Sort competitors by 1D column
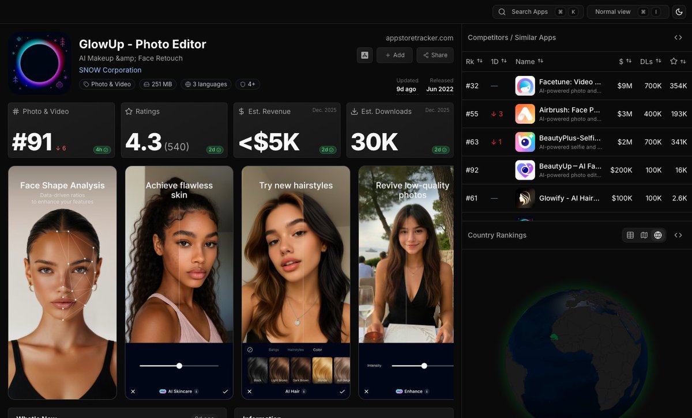This screenshot has height=418, width=692. 498,61
